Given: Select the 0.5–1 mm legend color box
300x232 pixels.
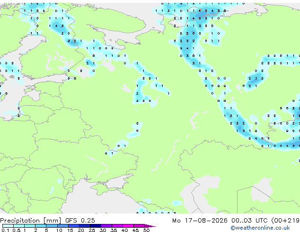Looking at the screenshot, I should [x=19, y=226].
